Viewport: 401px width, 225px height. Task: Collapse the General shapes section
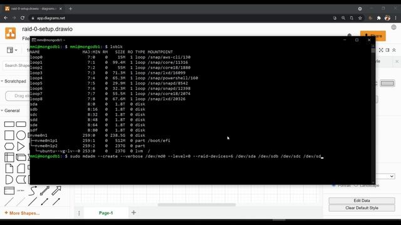[x=10, y=111]
